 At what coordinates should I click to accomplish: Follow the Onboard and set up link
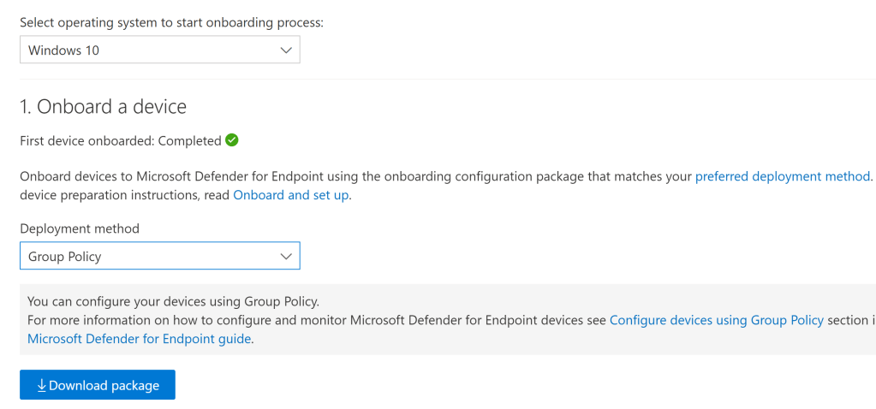pyautogui.click(x=291, y=195)
